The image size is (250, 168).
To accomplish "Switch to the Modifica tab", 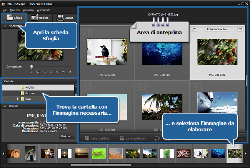I will point(40,18).
